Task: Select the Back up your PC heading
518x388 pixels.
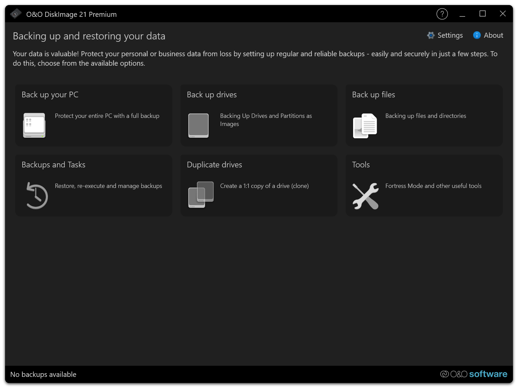Action: [50, 95]
